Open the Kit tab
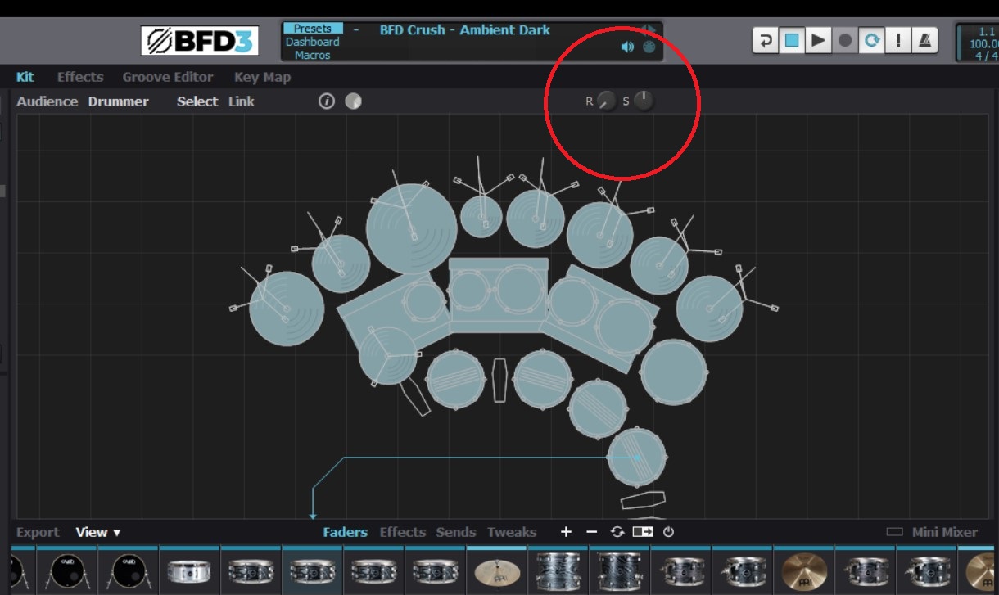The image size is (999, 595). 25,77
